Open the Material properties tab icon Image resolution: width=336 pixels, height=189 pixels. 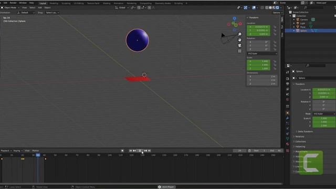288,144
